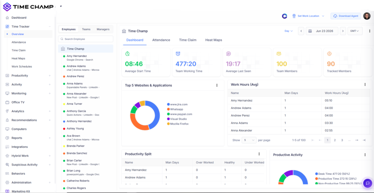Click the Time Champ logo
This screenshot has width=374, height=193.
28,7
